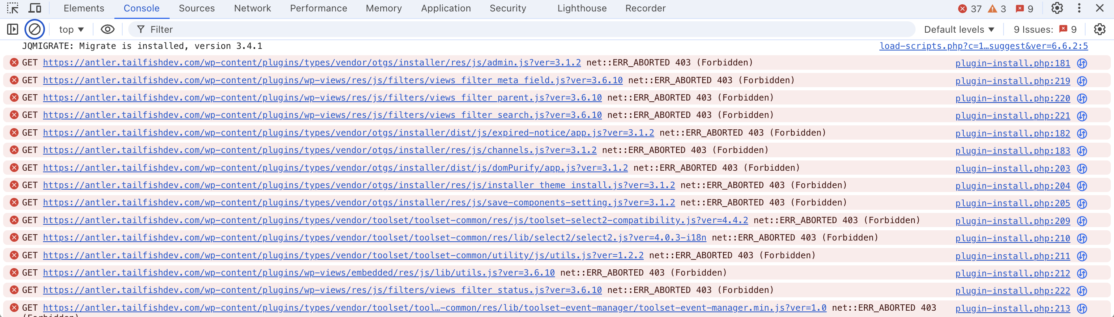
Task: Open the admin.js?ver=3.1.2 URL link
Action: (312, 63)
